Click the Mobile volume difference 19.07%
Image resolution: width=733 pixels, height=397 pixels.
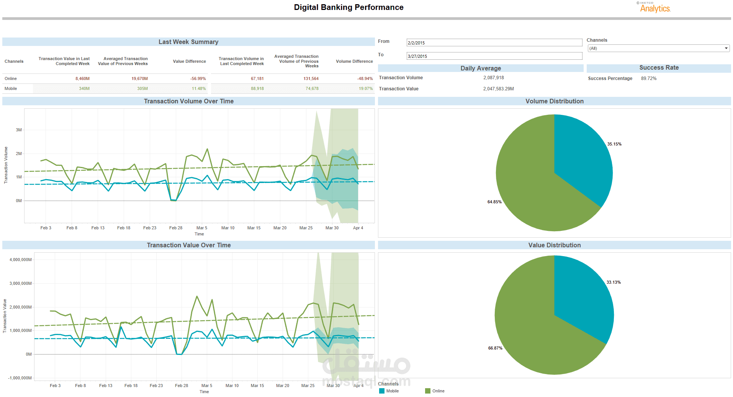[x=366, y=88]
